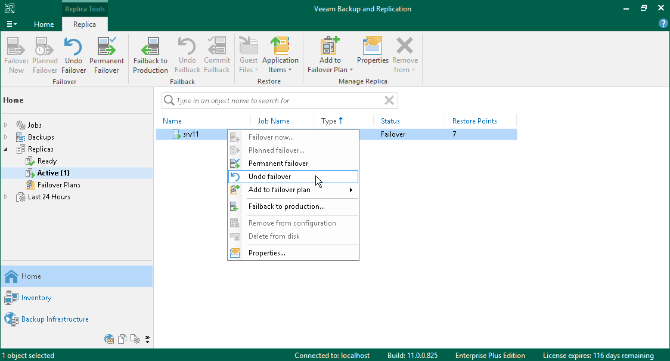Viewport: 670px width, 361px height.
Task: Choose Undo failover from context menu
Action: tap(270, 177)
